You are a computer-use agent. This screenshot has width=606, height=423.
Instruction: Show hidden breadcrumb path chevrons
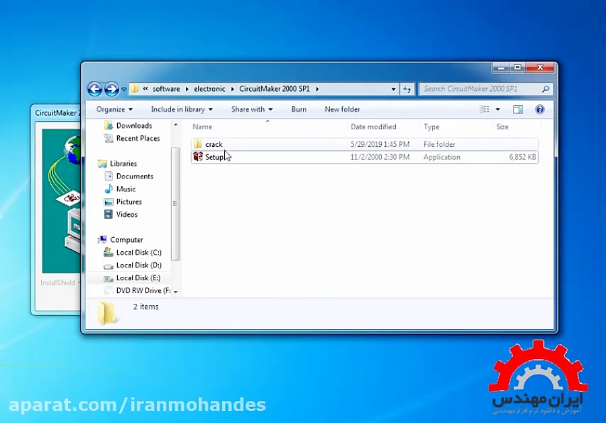tap(145, 88)
